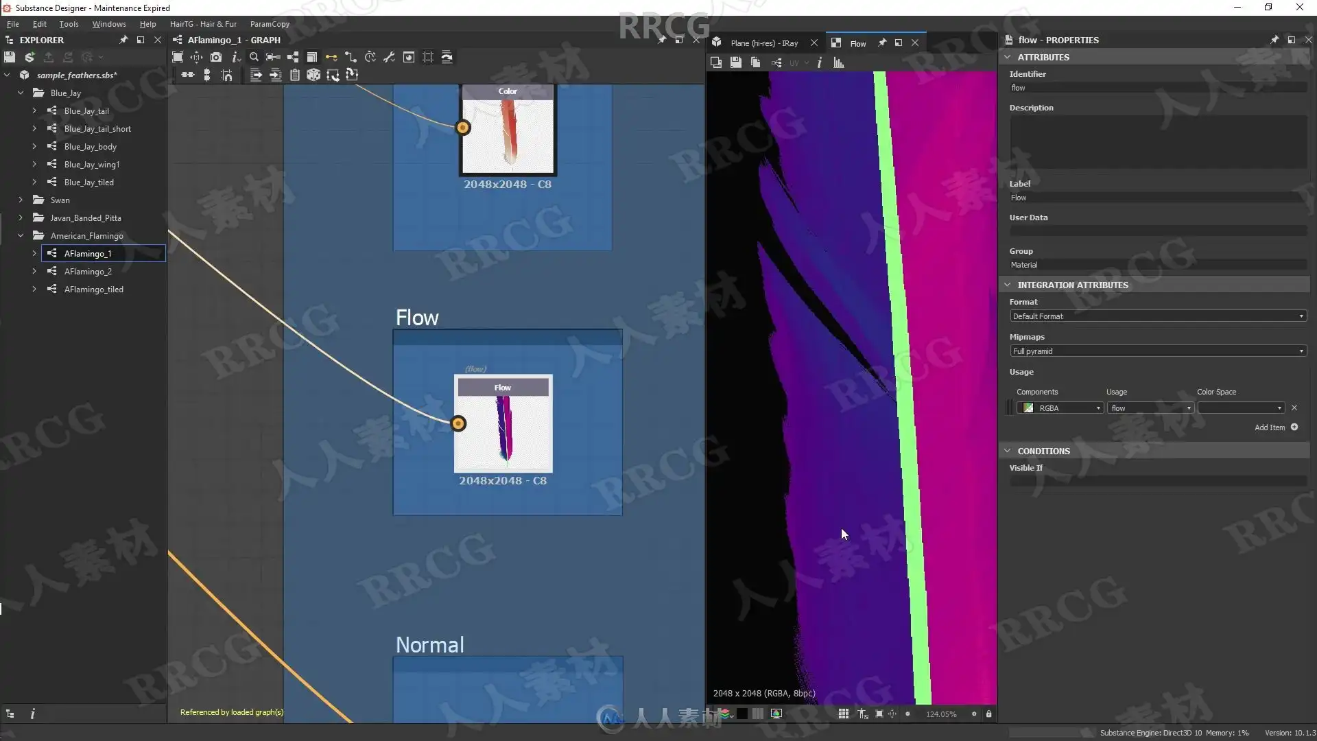Click the wrench tools icon in graph toolbar
This screenshot has height=741, width=1317.
pyautogui.click(x=389, y=58)
